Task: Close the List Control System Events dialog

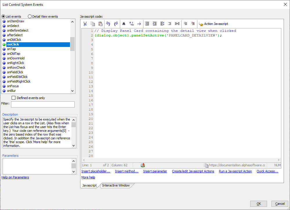Action: tap(285, 4)
